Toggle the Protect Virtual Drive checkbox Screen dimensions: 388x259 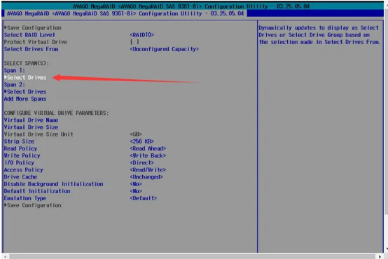coord(134,42)
